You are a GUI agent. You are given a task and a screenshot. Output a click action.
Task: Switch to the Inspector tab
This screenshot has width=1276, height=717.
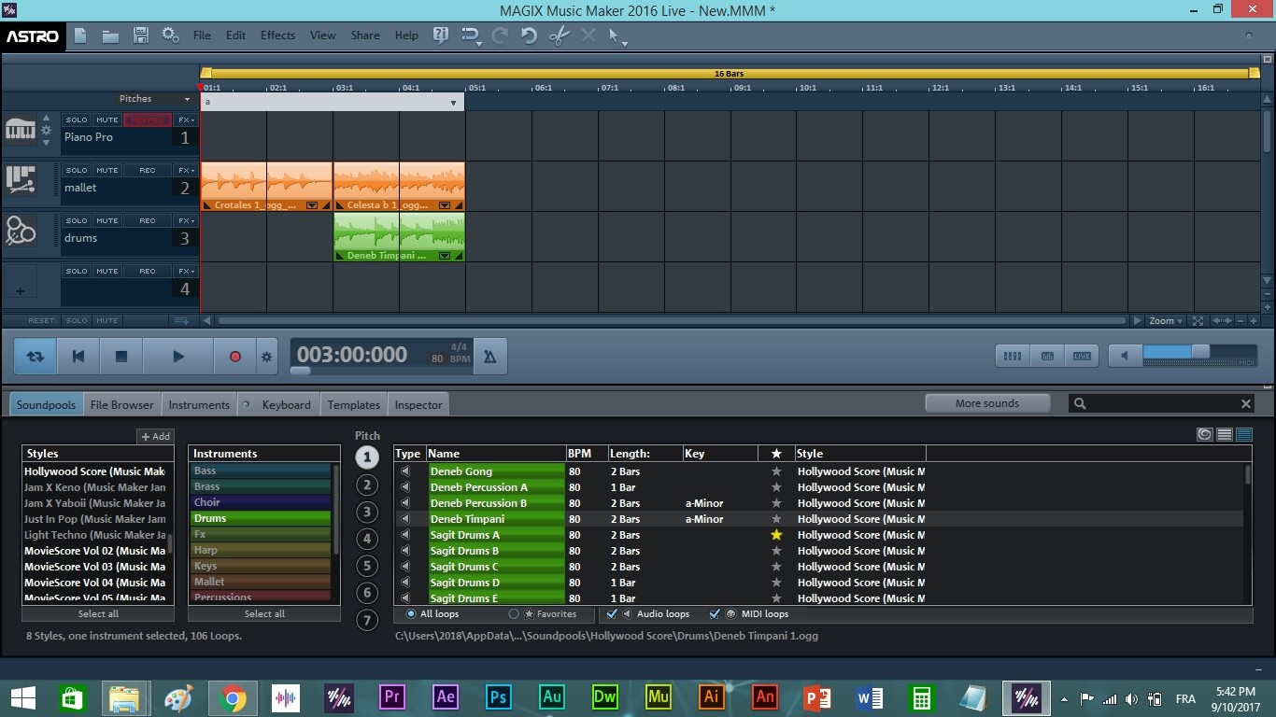click(x=418, y=404)
